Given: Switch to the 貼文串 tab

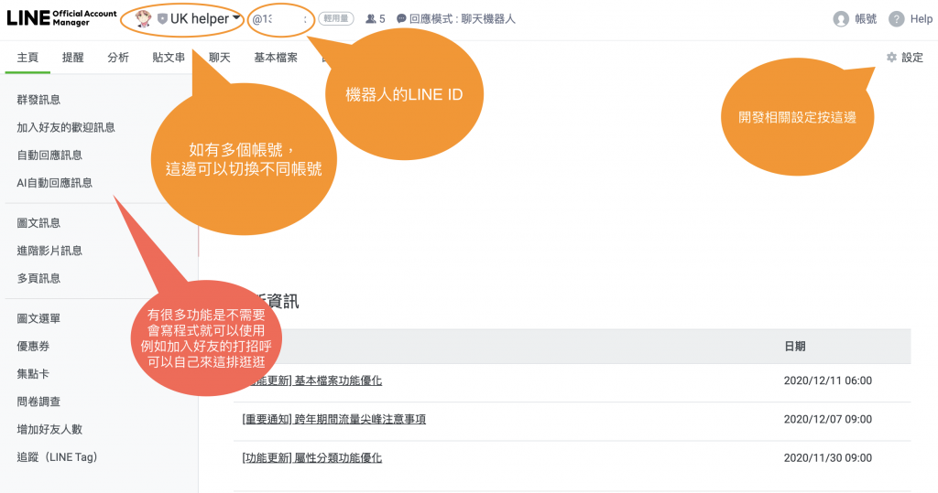Looking at the screenshot, I should (x=169, y=58).
